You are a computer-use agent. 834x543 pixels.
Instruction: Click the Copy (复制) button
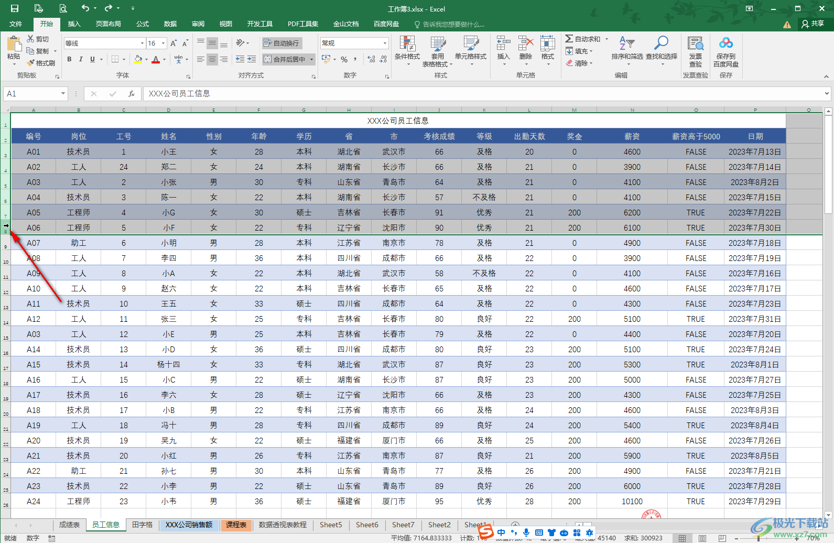[38, 51]
